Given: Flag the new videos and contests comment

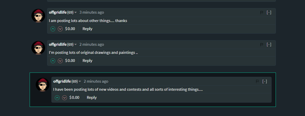Looking at the screenshot, I should pos(258,81).
